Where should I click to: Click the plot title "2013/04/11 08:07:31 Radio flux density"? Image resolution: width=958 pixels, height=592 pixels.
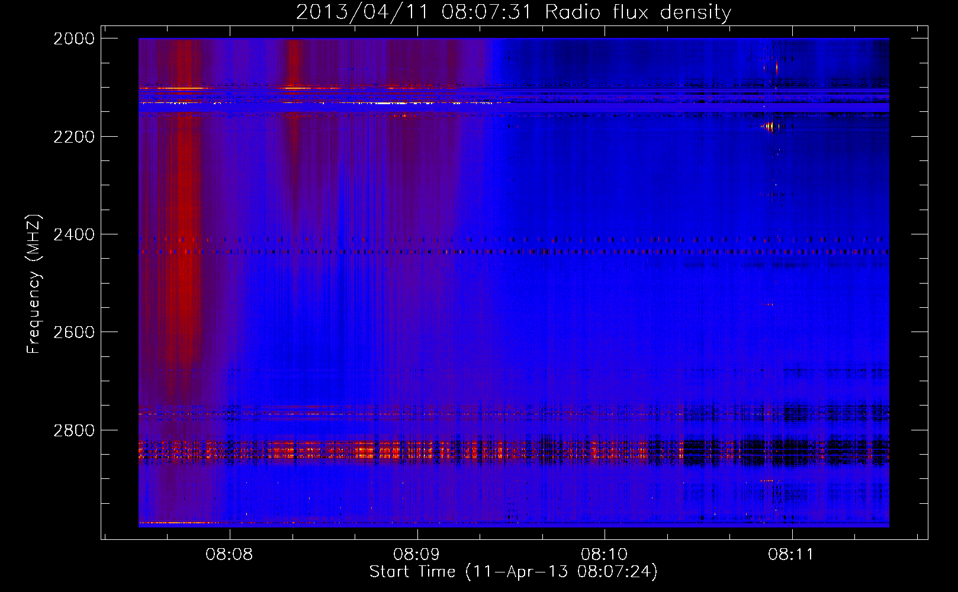(513, 12)
